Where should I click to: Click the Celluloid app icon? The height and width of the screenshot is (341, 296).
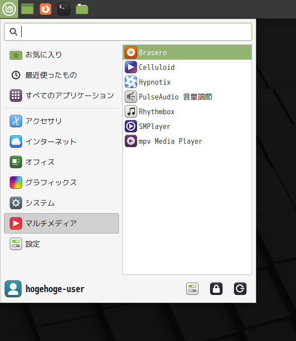pos(131,67)
